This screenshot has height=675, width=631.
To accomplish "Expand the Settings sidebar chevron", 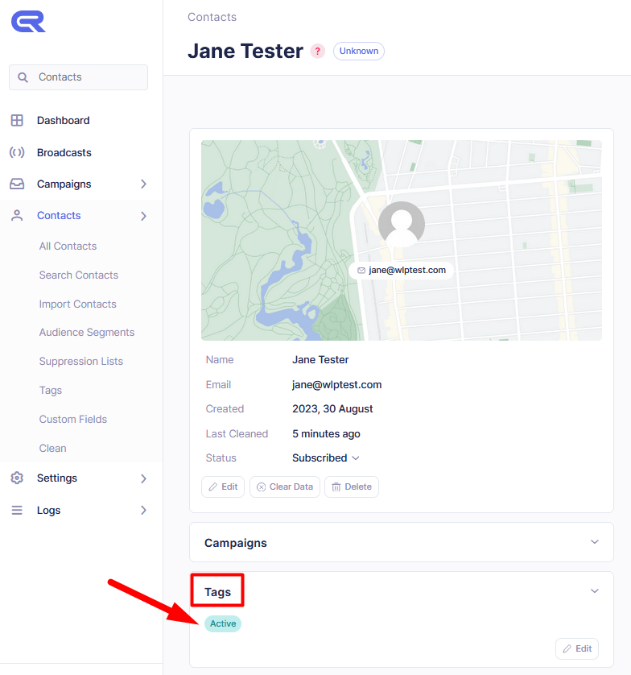I will [143, 478].
